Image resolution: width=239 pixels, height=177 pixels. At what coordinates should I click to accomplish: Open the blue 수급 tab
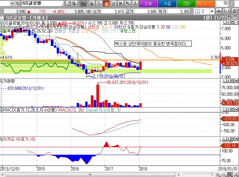click(x=167, y=4)
